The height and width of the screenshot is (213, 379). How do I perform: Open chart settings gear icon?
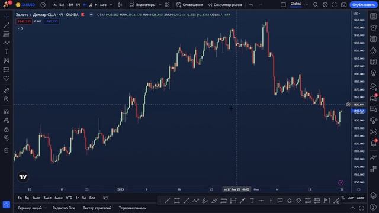pos(325,5)
